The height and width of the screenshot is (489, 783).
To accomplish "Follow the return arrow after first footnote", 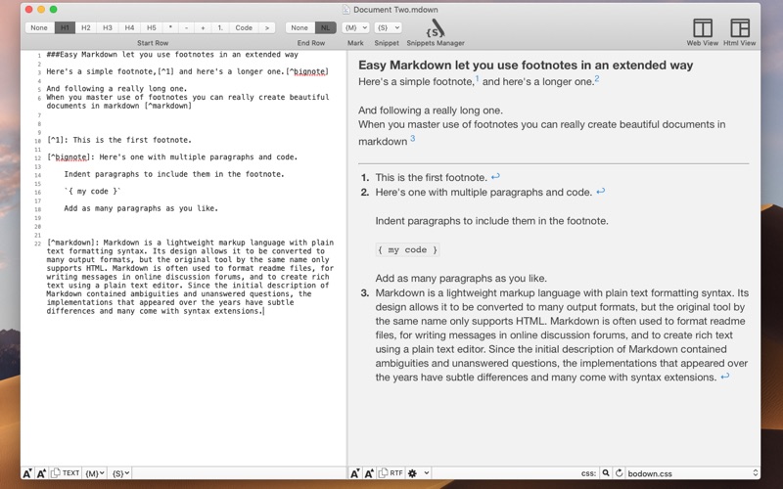I will [495, 177].
